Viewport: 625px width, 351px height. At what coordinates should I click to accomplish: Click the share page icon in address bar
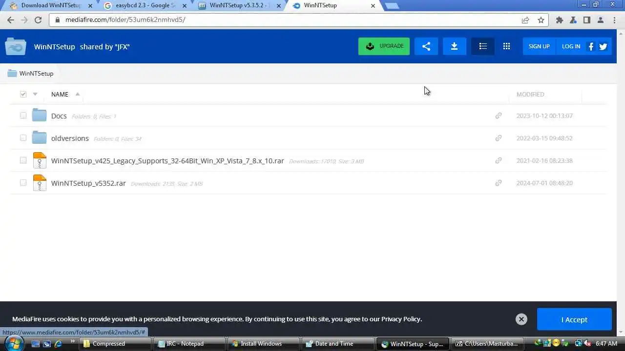525,20
